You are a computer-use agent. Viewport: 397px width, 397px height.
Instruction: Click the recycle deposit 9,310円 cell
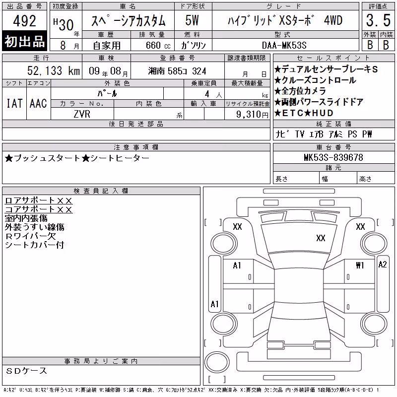click(x=247, y=114)
